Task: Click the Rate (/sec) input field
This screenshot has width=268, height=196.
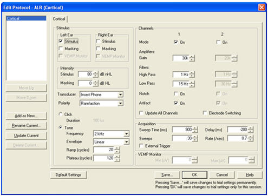Action: 238,138
